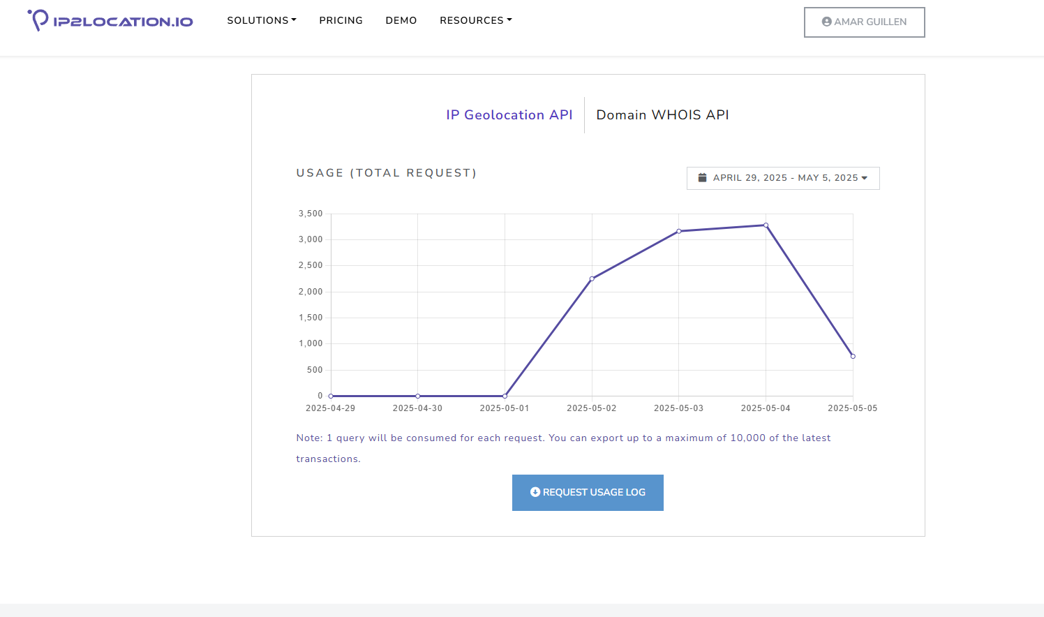Open the Pricing page
The width and height of the screenshot is (1044, 617).
[341, 20]
